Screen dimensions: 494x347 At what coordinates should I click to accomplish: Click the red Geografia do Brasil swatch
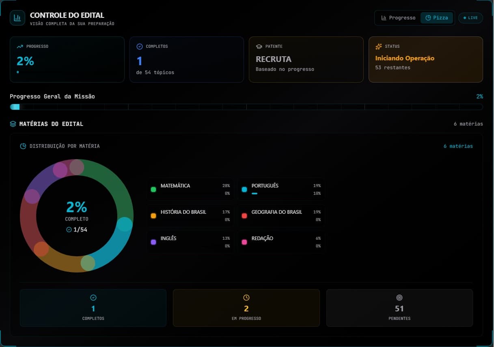coord(244,216)
